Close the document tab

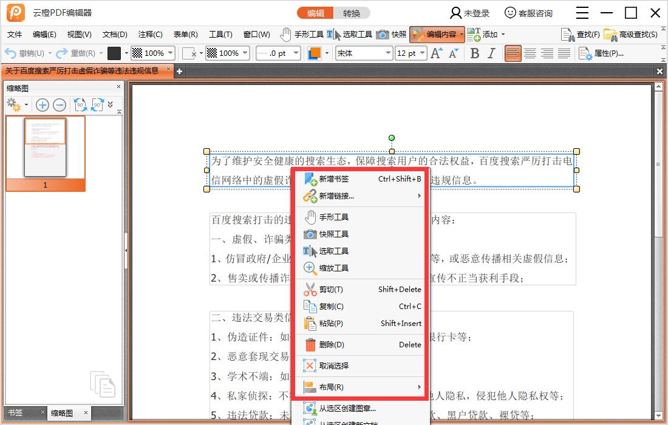click(168, 69)
